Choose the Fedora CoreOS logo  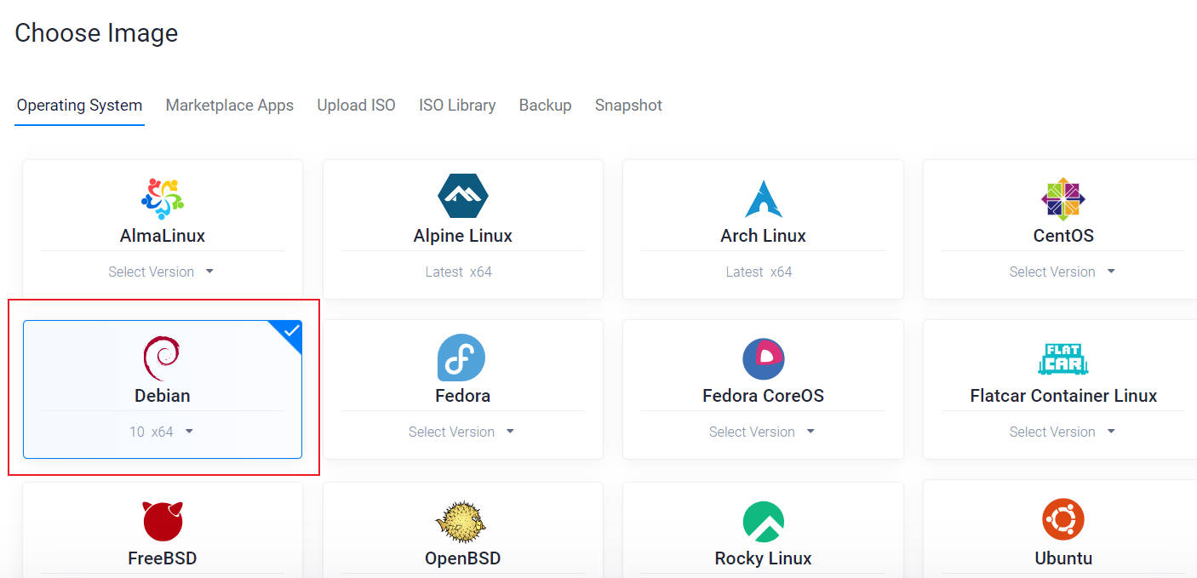click(763, 358)
